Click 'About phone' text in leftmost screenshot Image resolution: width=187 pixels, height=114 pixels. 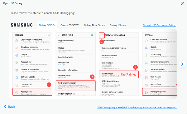point(26,92)
